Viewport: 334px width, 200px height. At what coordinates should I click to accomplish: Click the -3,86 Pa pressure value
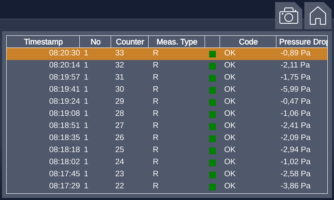[x=295, y=186]
